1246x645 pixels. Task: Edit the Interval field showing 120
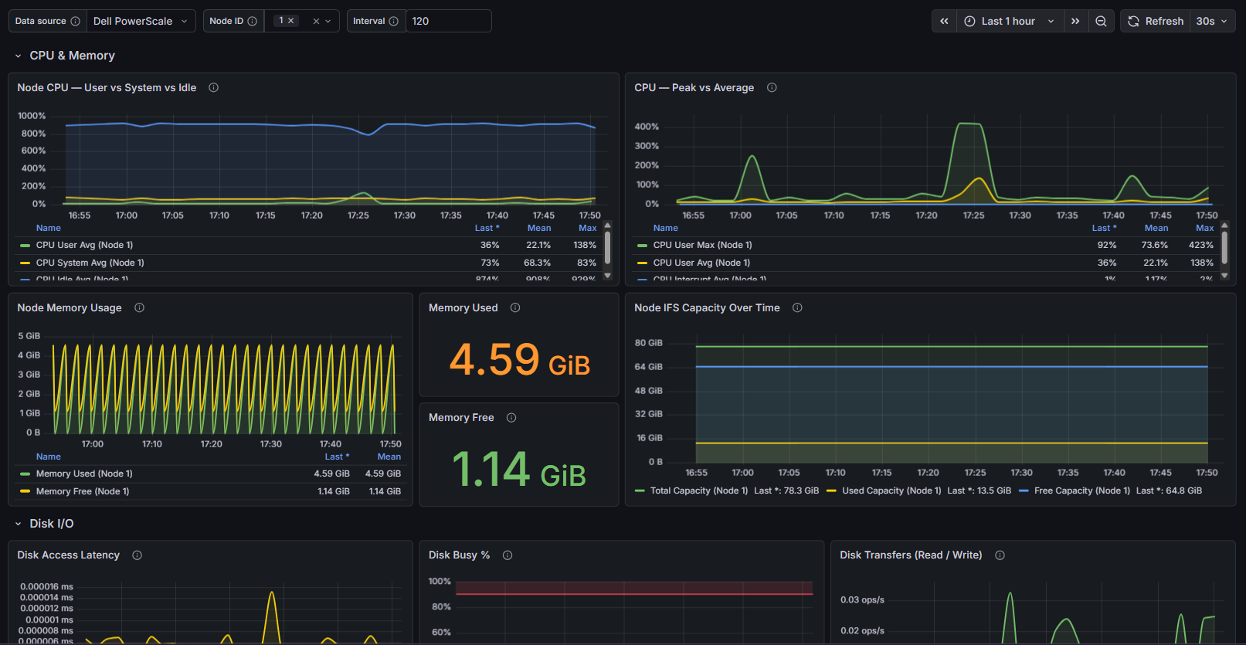(x=448, y=21)
